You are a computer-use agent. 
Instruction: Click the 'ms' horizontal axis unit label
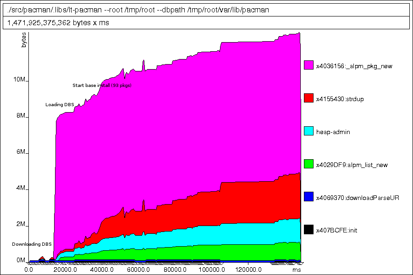(297, 270)
